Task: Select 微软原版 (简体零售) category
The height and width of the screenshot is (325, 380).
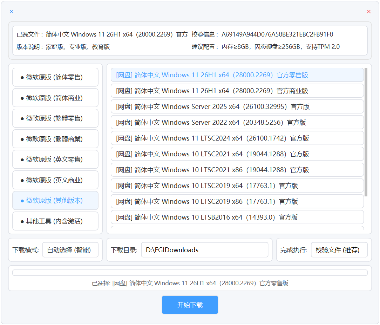Action: (55, 77)
